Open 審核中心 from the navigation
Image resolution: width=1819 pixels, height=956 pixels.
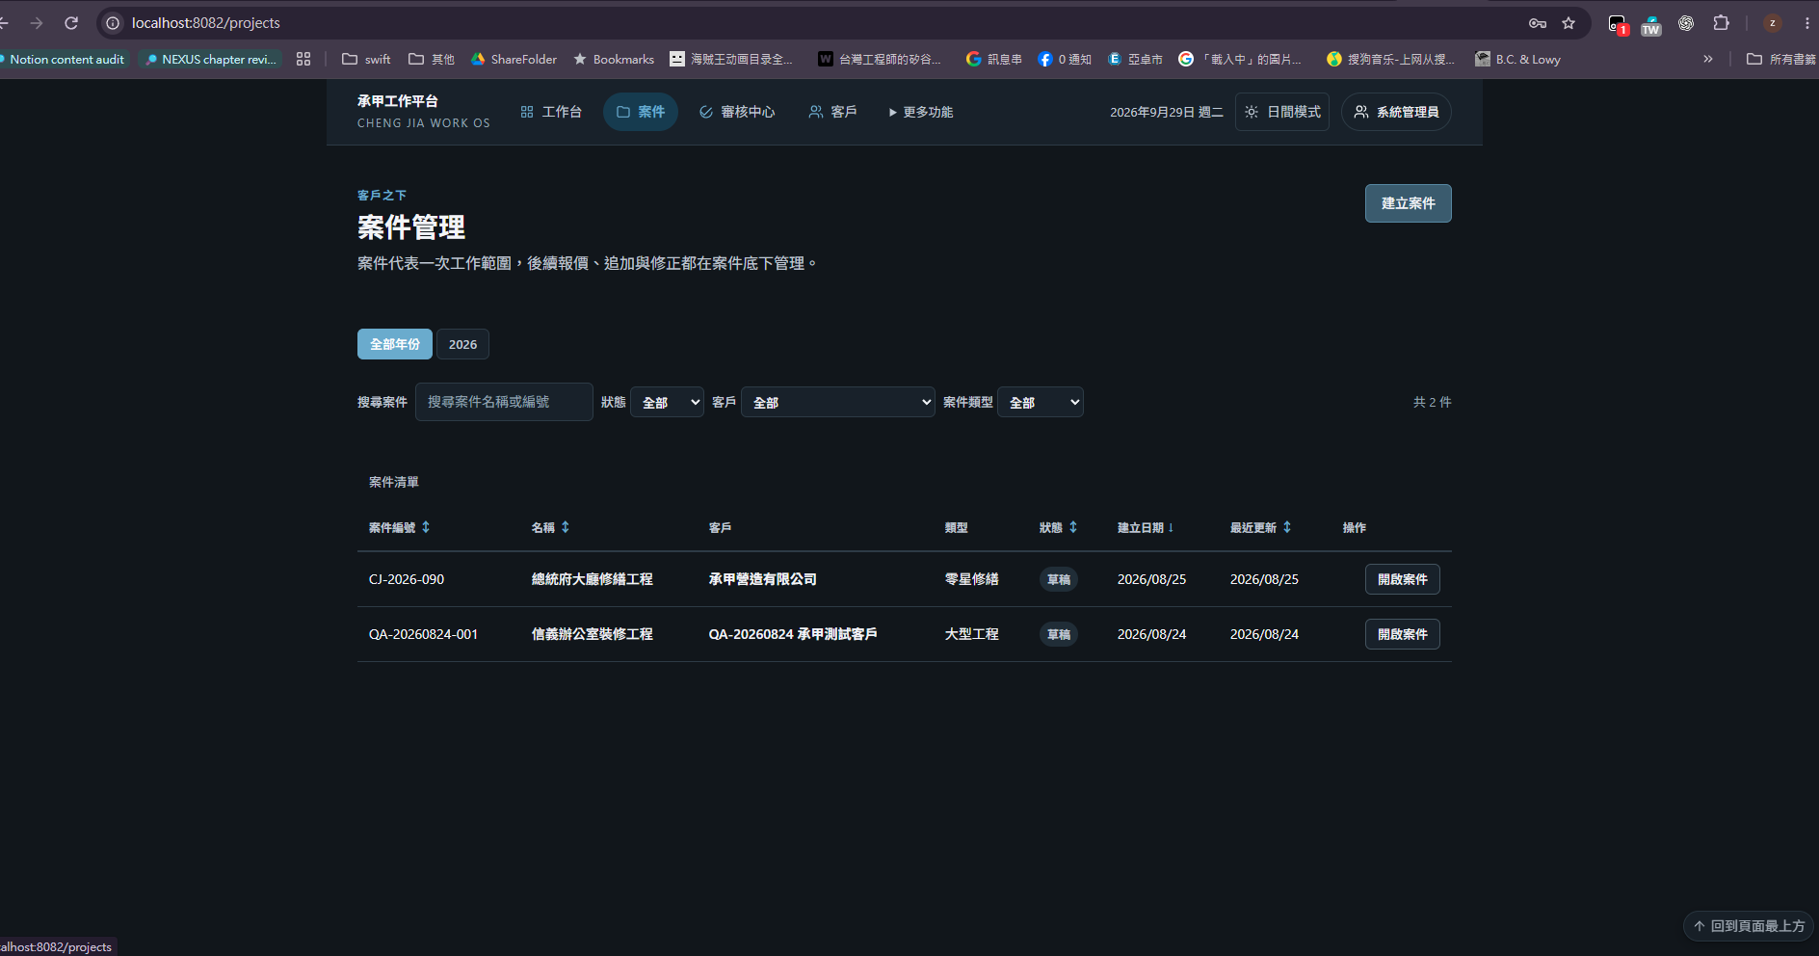737,112
